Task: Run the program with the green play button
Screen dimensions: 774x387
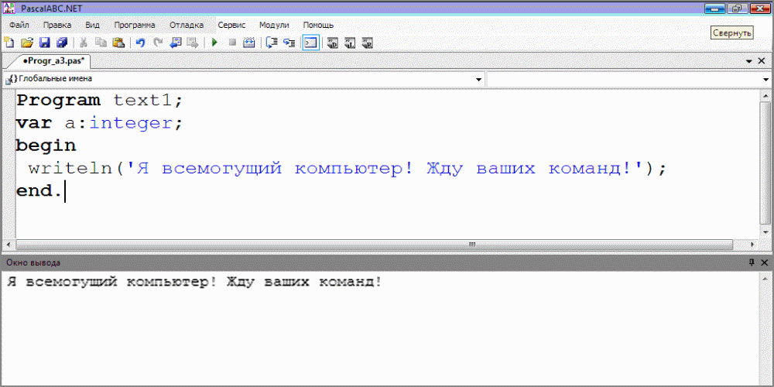Action: [x=214, y=43]
